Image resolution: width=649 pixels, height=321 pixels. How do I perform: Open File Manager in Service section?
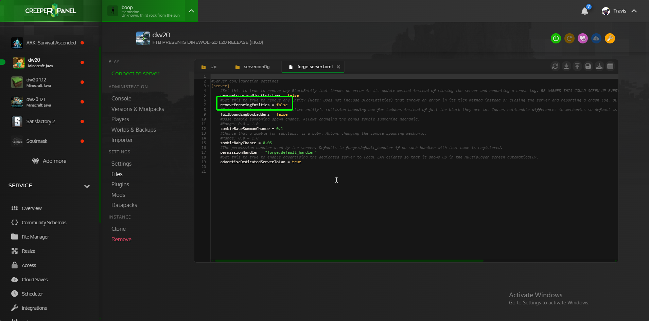click(35, 237)
